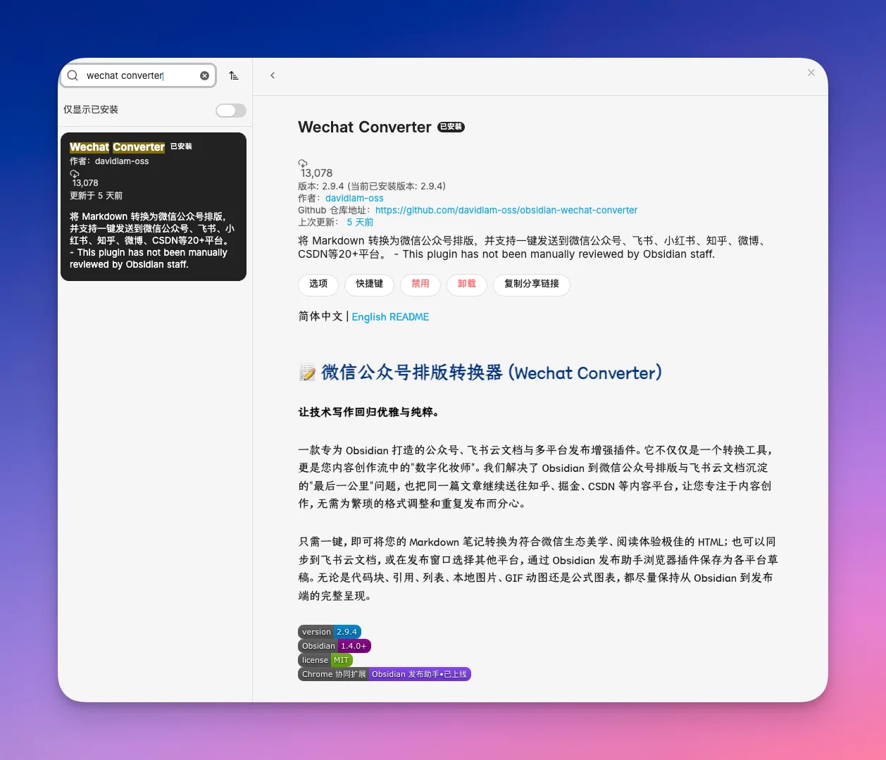Image resolution: width=886 pixels, height=760 pixels.
Task: Open the sort order options
Action: 234,75
